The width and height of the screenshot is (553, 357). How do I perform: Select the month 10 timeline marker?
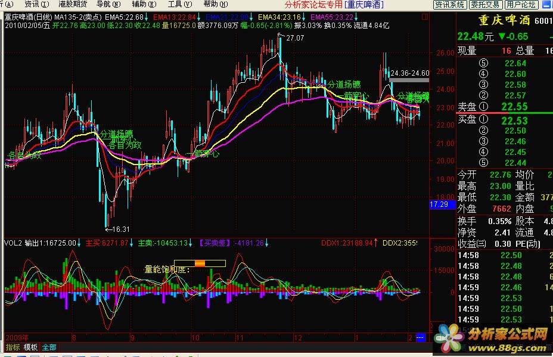(x=195, y=338)
